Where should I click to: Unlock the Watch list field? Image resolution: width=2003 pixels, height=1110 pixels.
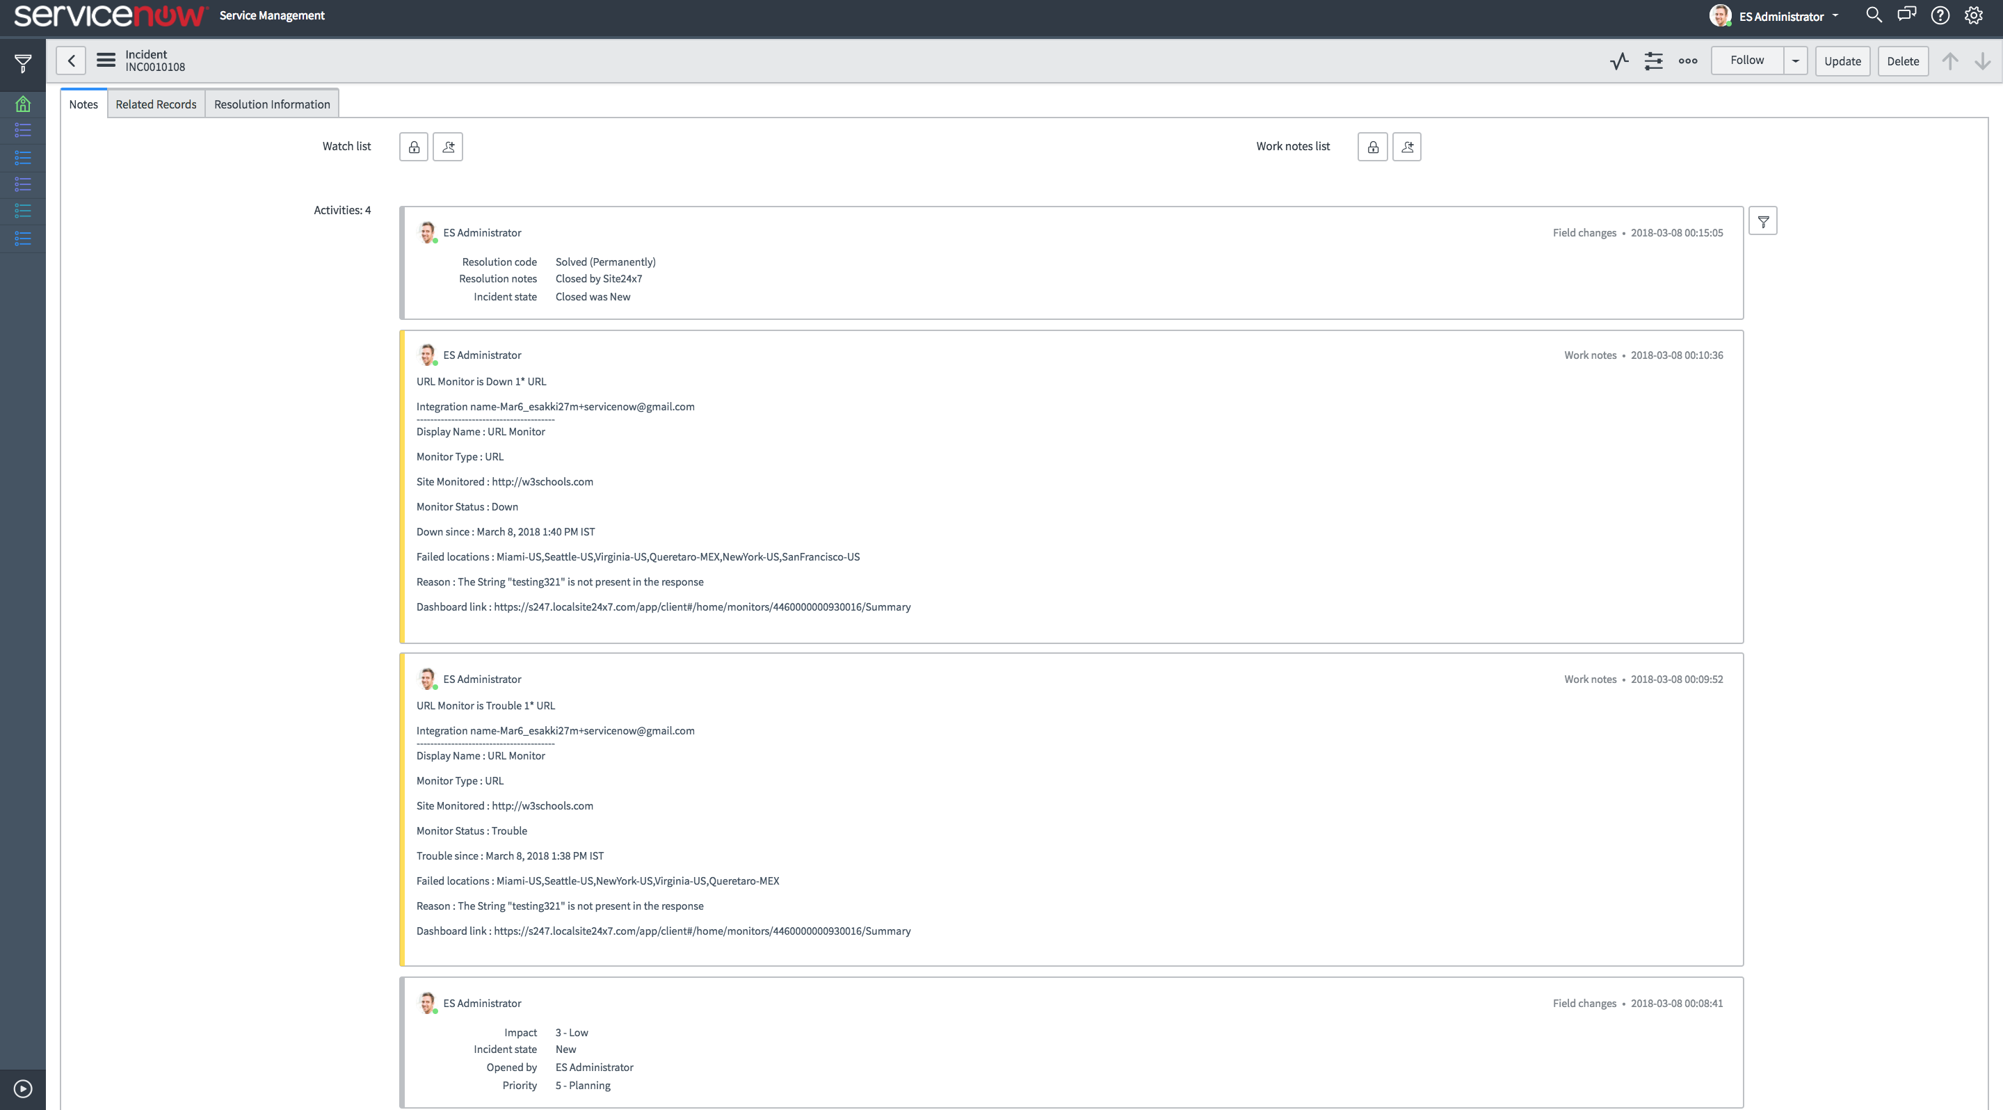[414, 147]
